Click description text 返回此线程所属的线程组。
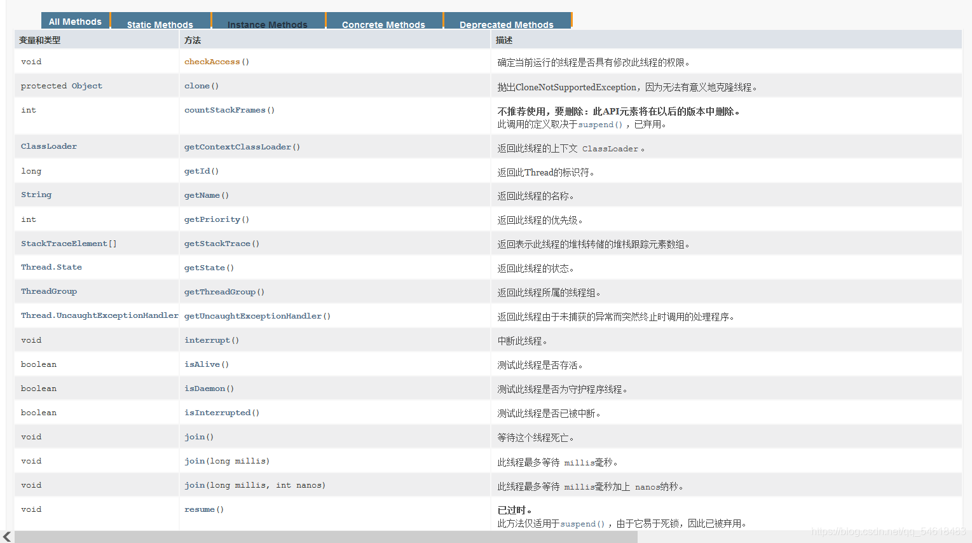Image resolution: width=972 pixels, height=543 pixels. (x=549, y=292)
